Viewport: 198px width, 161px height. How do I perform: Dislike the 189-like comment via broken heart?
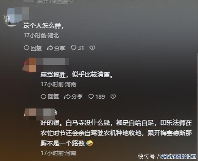tap(113, 97)
